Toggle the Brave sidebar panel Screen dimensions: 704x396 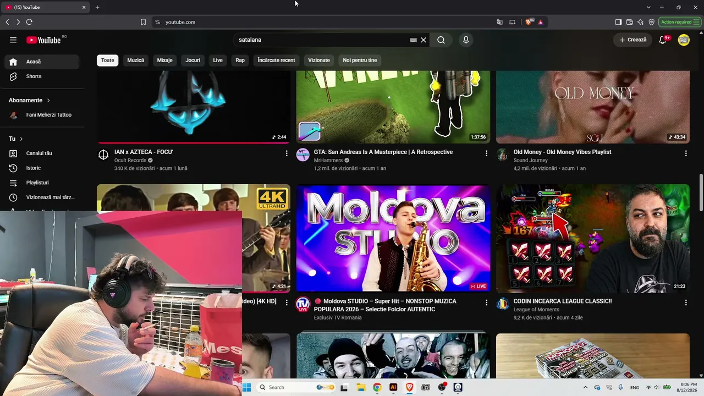[x=618, y=22]
